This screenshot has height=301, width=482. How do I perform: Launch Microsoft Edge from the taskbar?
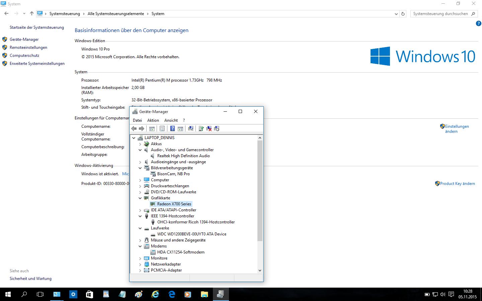(x=172, y=294)
